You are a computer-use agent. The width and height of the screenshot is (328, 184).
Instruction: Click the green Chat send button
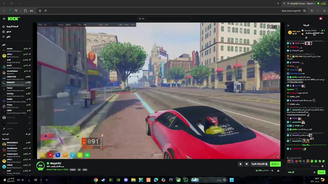point(321,172)
